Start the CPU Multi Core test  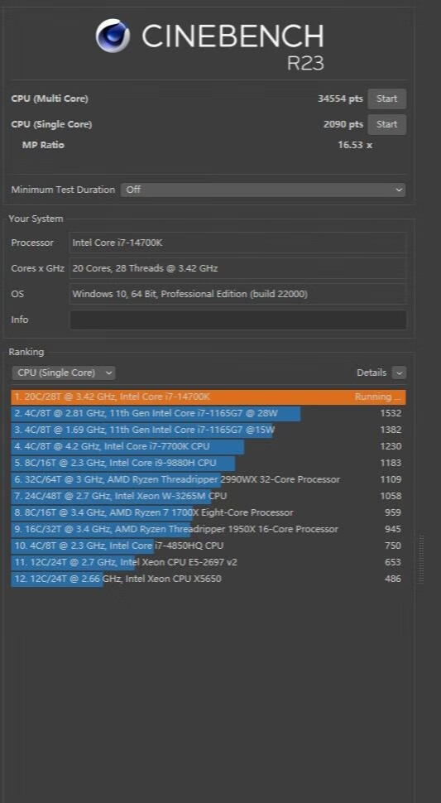pos(386,99)
